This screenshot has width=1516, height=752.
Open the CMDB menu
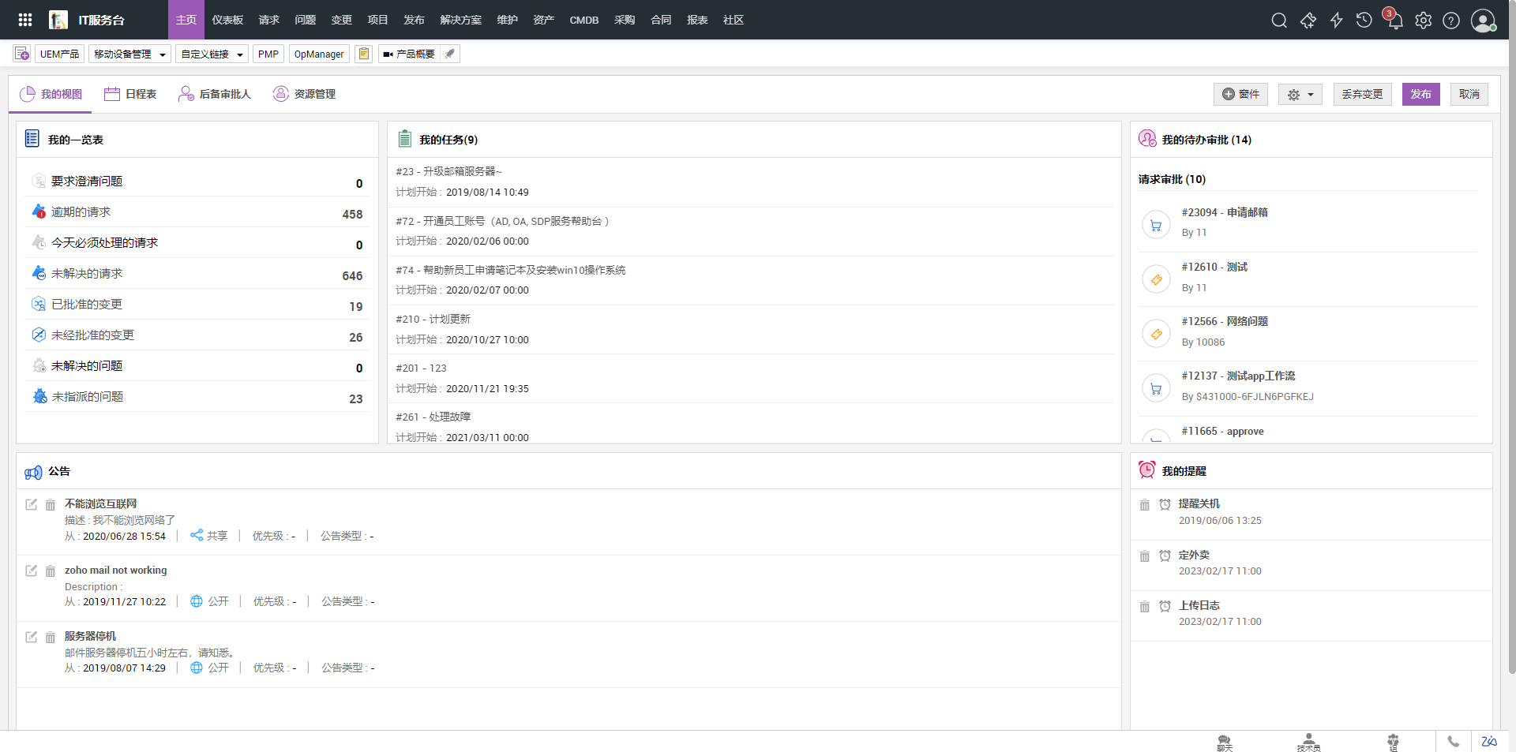pos(584,20)
